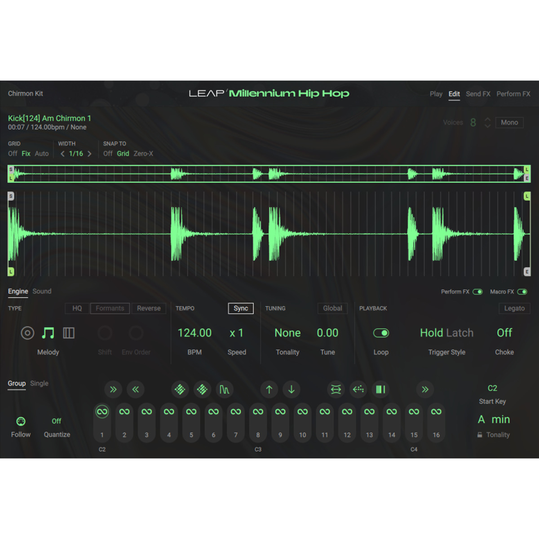Select the slice columns engine type icon
The width and height of the screenshot is (539, 539).
pyautogui.click(x=69, y=333)
